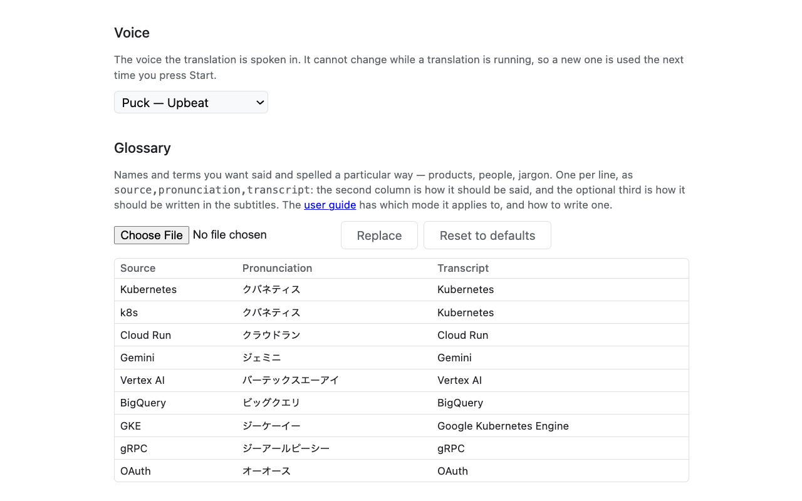Click the pronunciation cell in the Kubernetes source row
Viewport: 802px width, 501px height.
pyautogui.click(x=334, y=289)
